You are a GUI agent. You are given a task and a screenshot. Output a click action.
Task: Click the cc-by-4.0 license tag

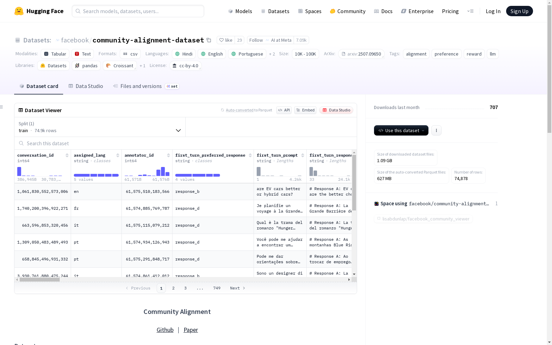[x=186, y=66]
